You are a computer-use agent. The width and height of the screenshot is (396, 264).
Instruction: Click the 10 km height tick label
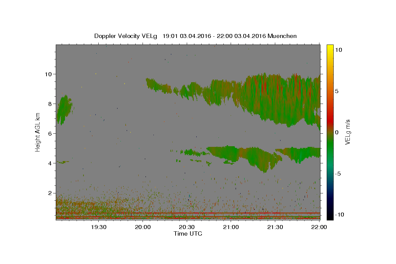click(49, 74)
